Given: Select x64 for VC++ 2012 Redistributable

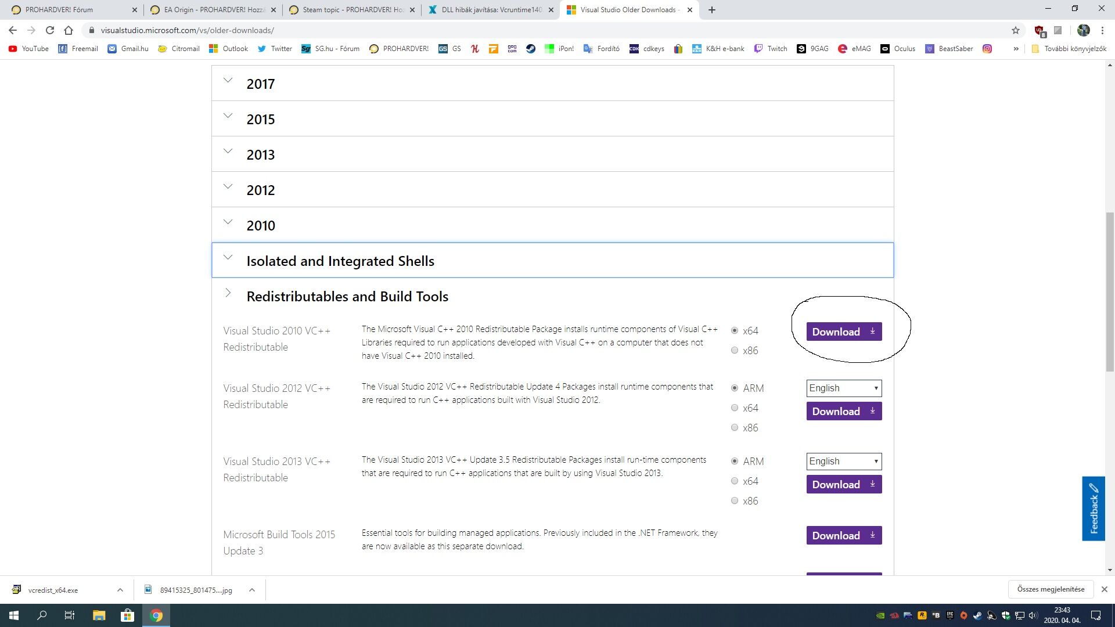Looking at the screenshot, I should [x=735, y=408].
